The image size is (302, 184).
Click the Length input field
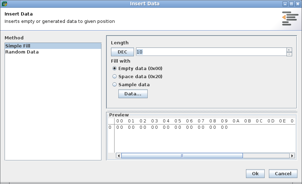pyautogui.click(x=211, y=52)
